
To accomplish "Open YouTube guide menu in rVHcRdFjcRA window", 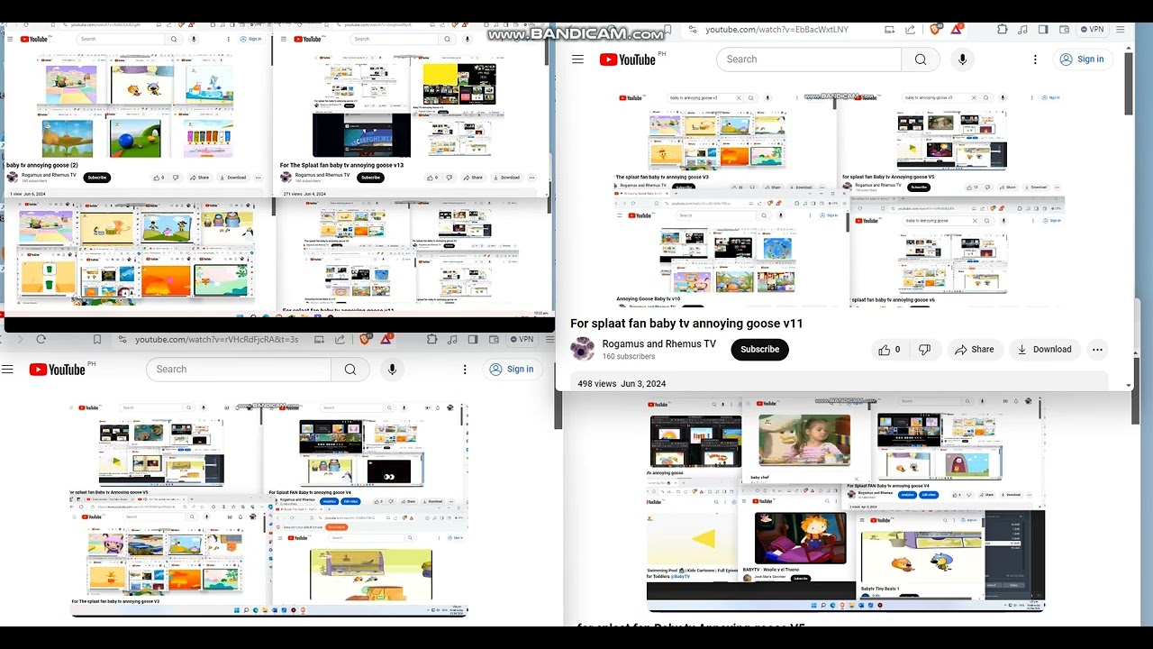I will pyautogui.click(x=7, y=370).
